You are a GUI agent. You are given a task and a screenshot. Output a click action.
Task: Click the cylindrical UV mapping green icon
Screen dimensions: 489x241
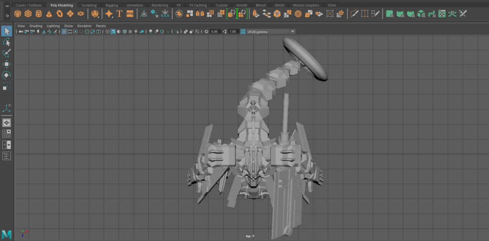[400, 14]
